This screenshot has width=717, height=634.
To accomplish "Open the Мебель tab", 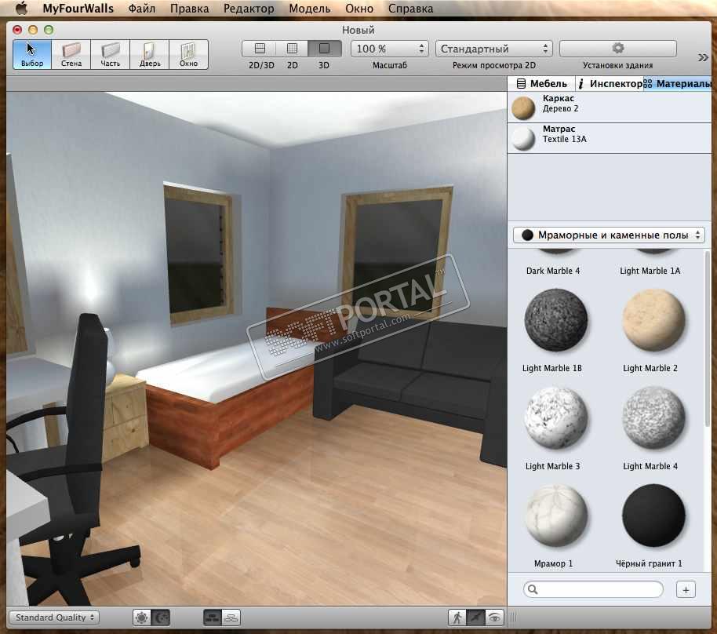I will click(x=541, y=84).
